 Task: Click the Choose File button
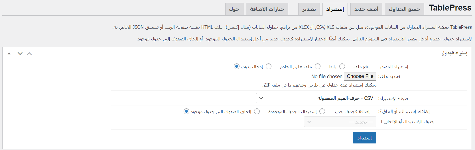coord(360,77)
